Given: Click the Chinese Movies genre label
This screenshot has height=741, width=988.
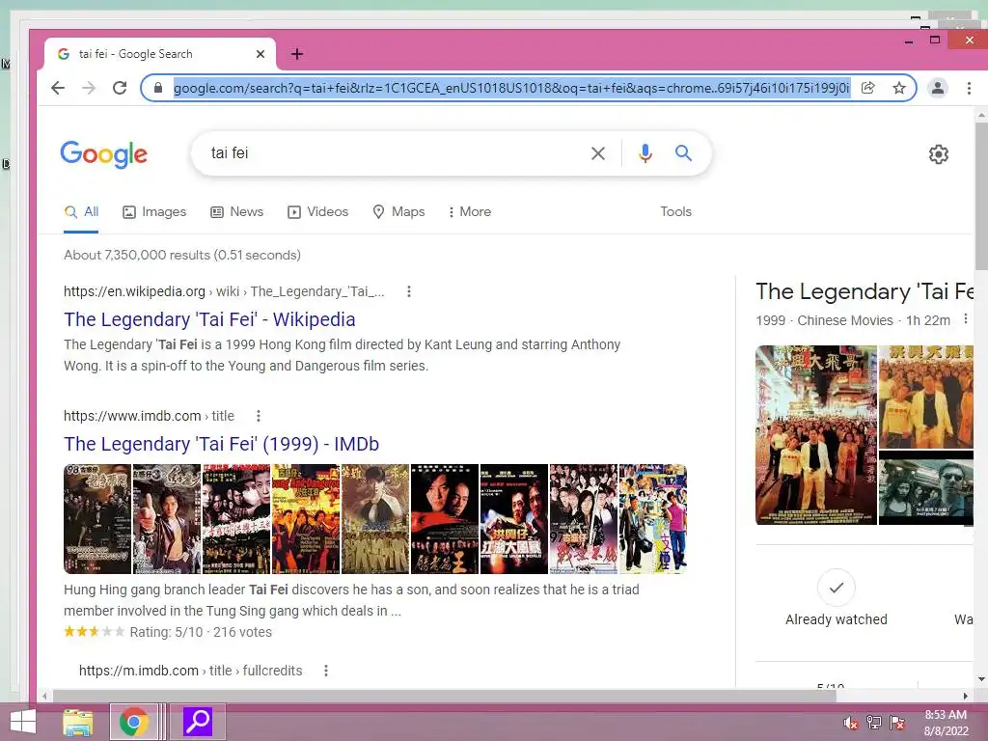Looking at the screenshot, I should pos(845,320).
